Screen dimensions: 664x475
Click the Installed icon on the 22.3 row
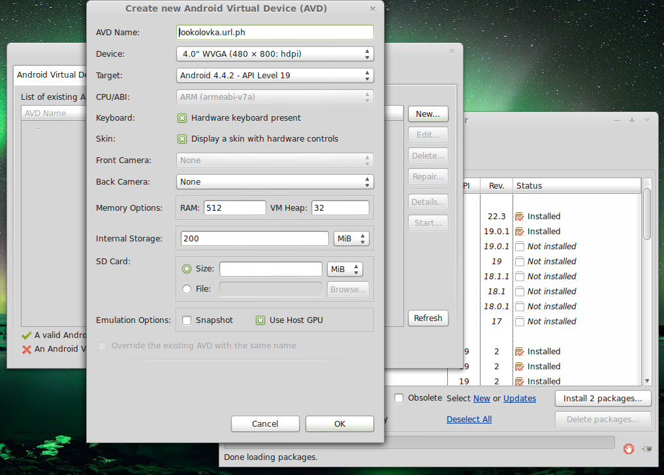(x=520, y=217)
